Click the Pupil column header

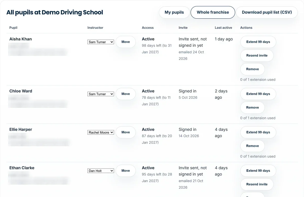pos(13,28)
